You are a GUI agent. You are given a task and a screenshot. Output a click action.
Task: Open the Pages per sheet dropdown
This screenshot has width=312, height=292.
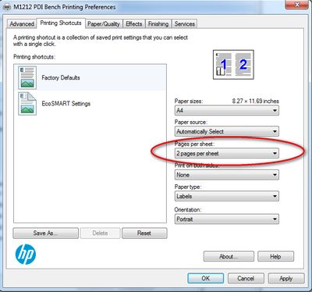point(227,153)
